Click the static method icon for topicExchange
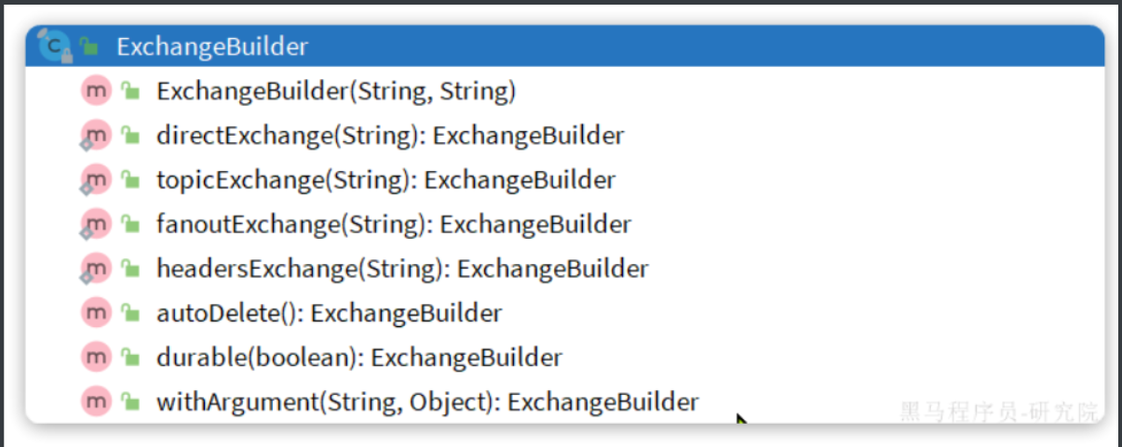This screenshot has width=1122, height=447. [x=95, y=179]
